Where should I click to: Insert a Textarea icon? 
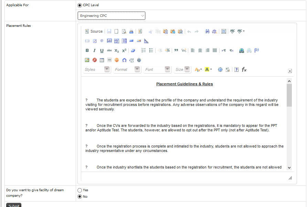point(117,41)
